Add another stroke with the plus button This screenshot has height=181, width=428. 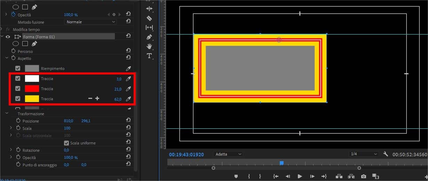(97, 99)
